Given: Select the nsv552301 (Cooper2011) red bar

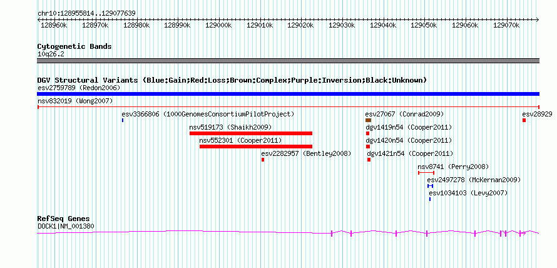Looking at the screenshot, I should coord(256,147).
